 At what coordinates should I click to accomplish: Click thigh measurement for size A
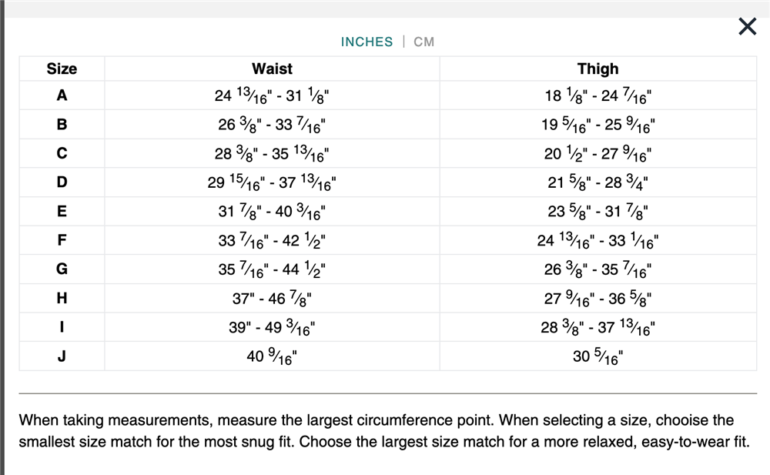pos(598,96)
